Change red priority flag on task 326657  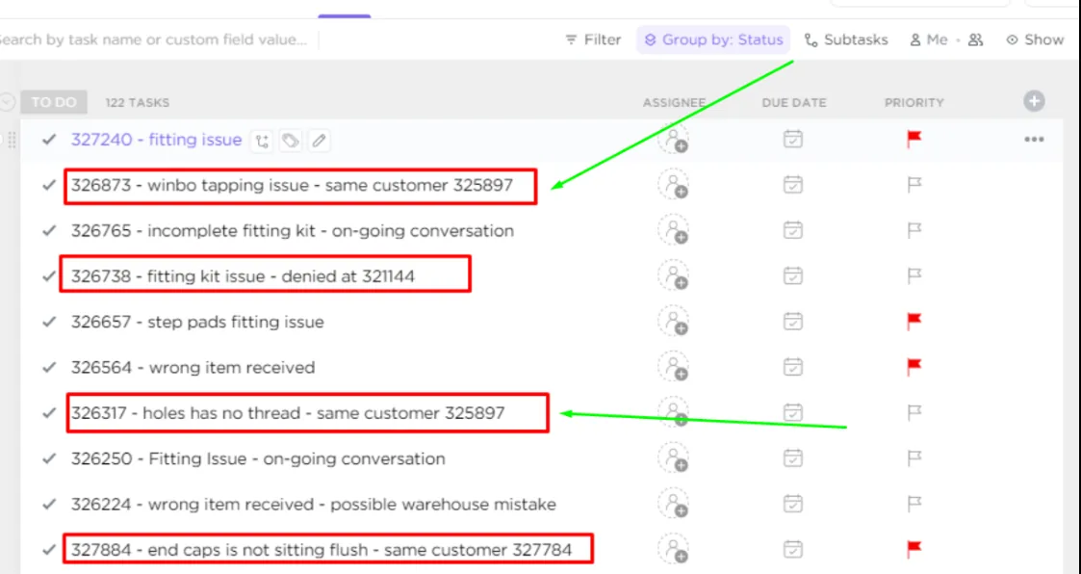[914, 322]
